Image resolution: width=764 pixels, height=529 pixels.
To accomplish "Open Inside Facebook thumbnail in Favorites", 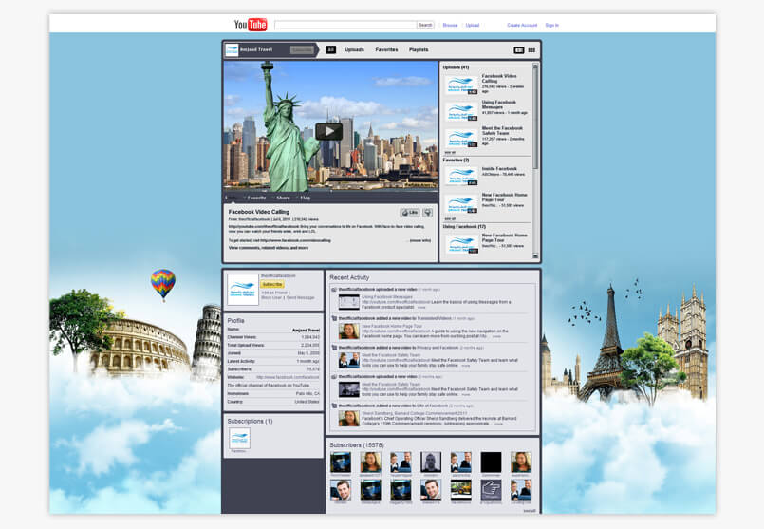I will click(461, 176).
